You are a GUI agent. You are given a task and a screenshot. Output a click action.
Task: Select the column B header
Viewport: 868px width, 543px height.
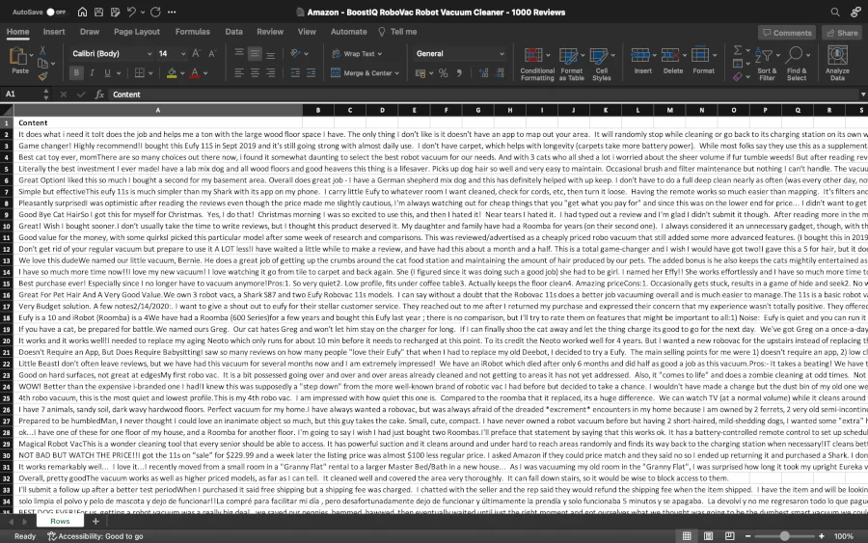pyautogui.click(x=317, y=110)
